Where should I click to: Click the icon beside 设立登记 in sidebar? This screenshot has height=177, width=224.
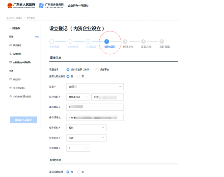10,45
